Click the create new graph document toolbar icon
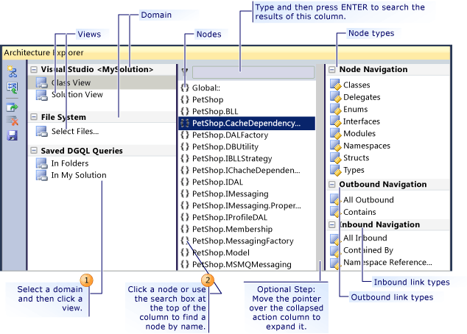The image size is (467, 334). (x=13, y=71)
